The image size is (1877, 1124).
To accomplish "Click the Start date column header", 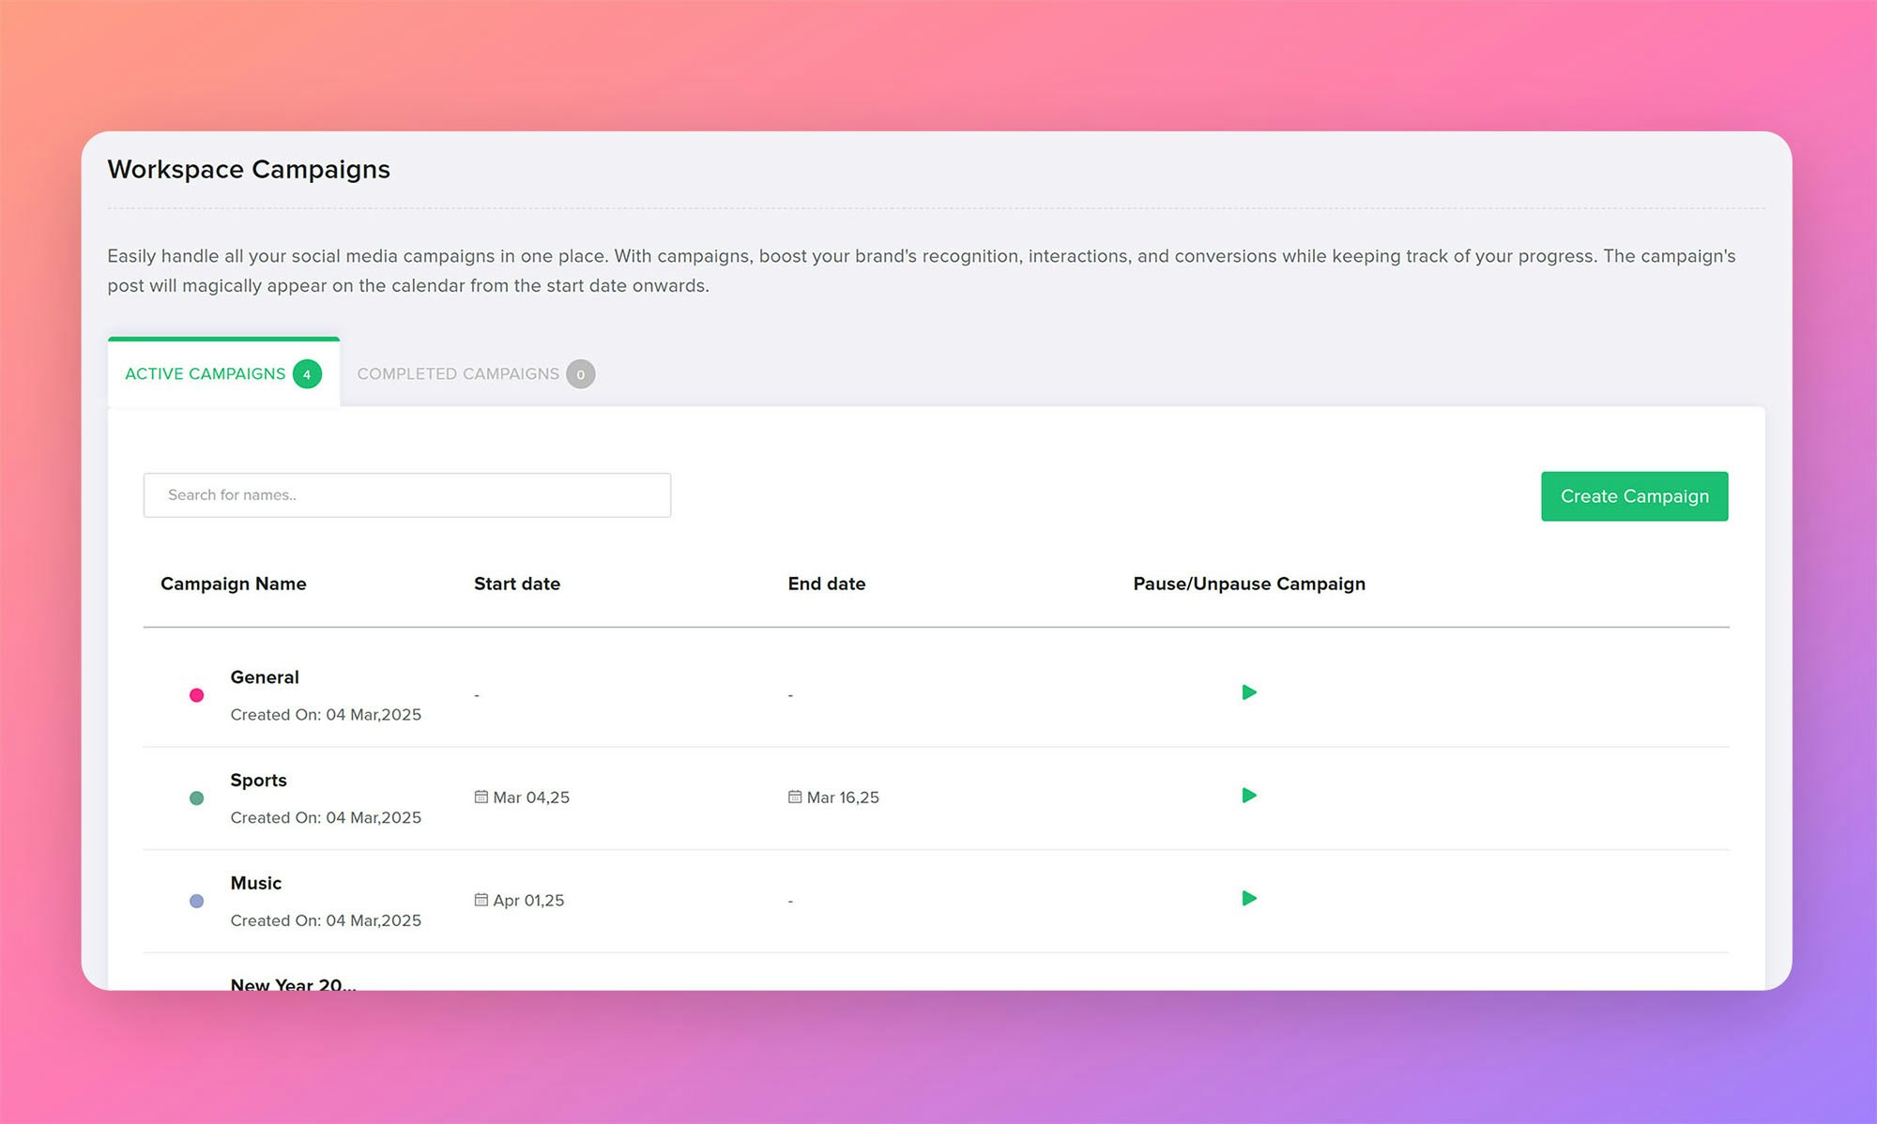I will 516,584.
